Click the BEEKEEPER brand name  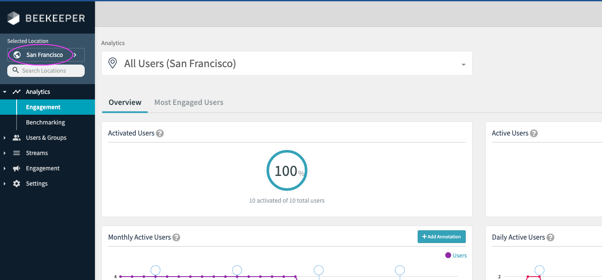coord(55,18)
